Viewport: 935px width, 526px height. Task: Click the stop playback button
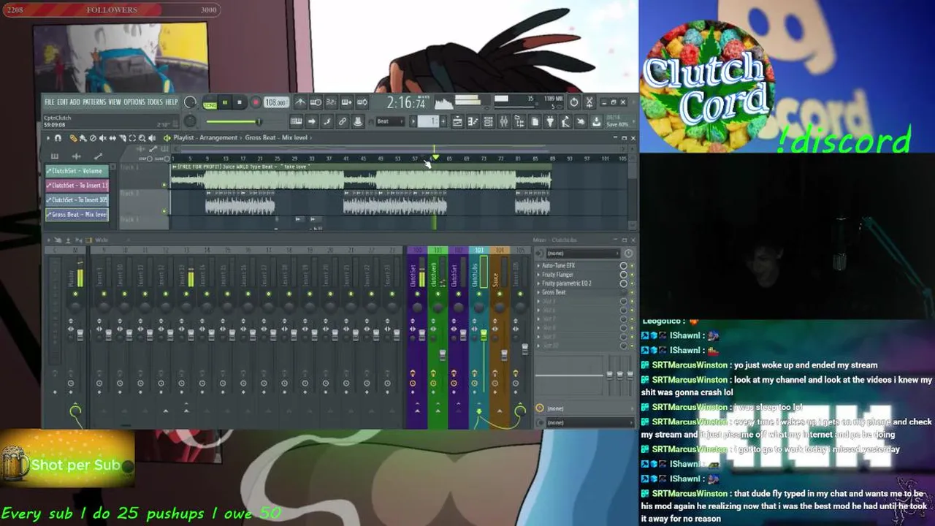click(x=239, y=103)
